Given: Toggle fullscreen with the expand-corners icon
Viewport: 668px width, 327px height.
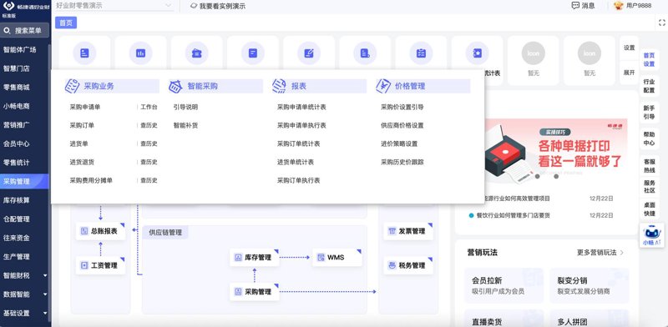Looking at the screenshot, I should pyautogui.click(x=662, y=23).
